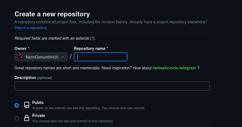242x127 pixels.
Task: Click the slash separator after Owner
Action: 70,57
